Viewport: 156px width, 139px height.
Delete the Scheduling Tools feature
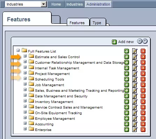pyautogui.click(x=143, y=79)
